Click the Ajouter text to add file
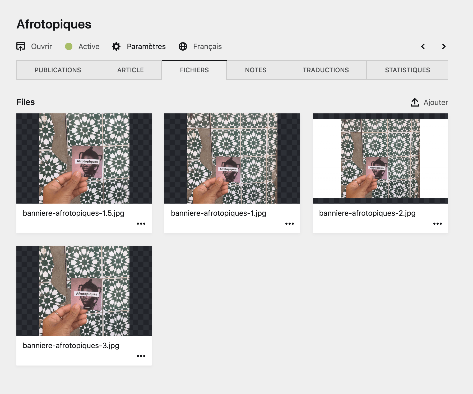 [x=435, y=102]
